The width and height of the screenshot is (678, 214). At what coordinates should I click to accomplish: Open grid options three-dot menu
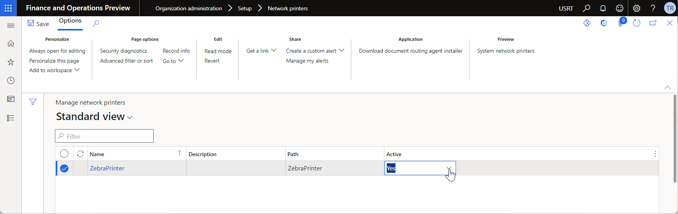coord(655,154)
